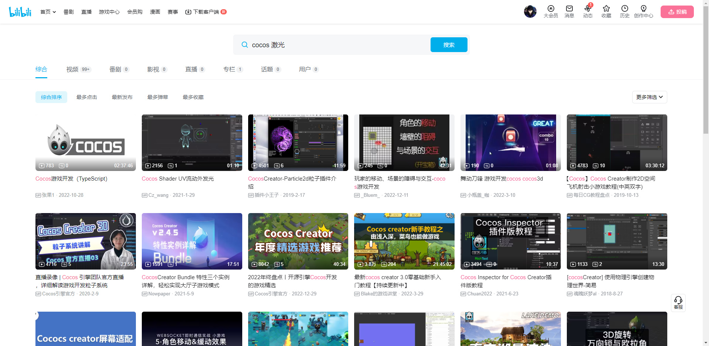
Task: Click the magnifier icon in search box
Action: click(x=244, y=45)
